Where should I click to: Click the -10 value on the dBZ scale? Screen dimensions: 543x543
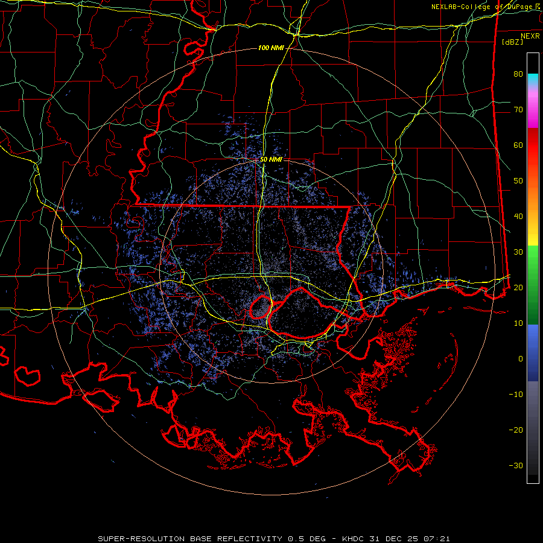(516, 395)
